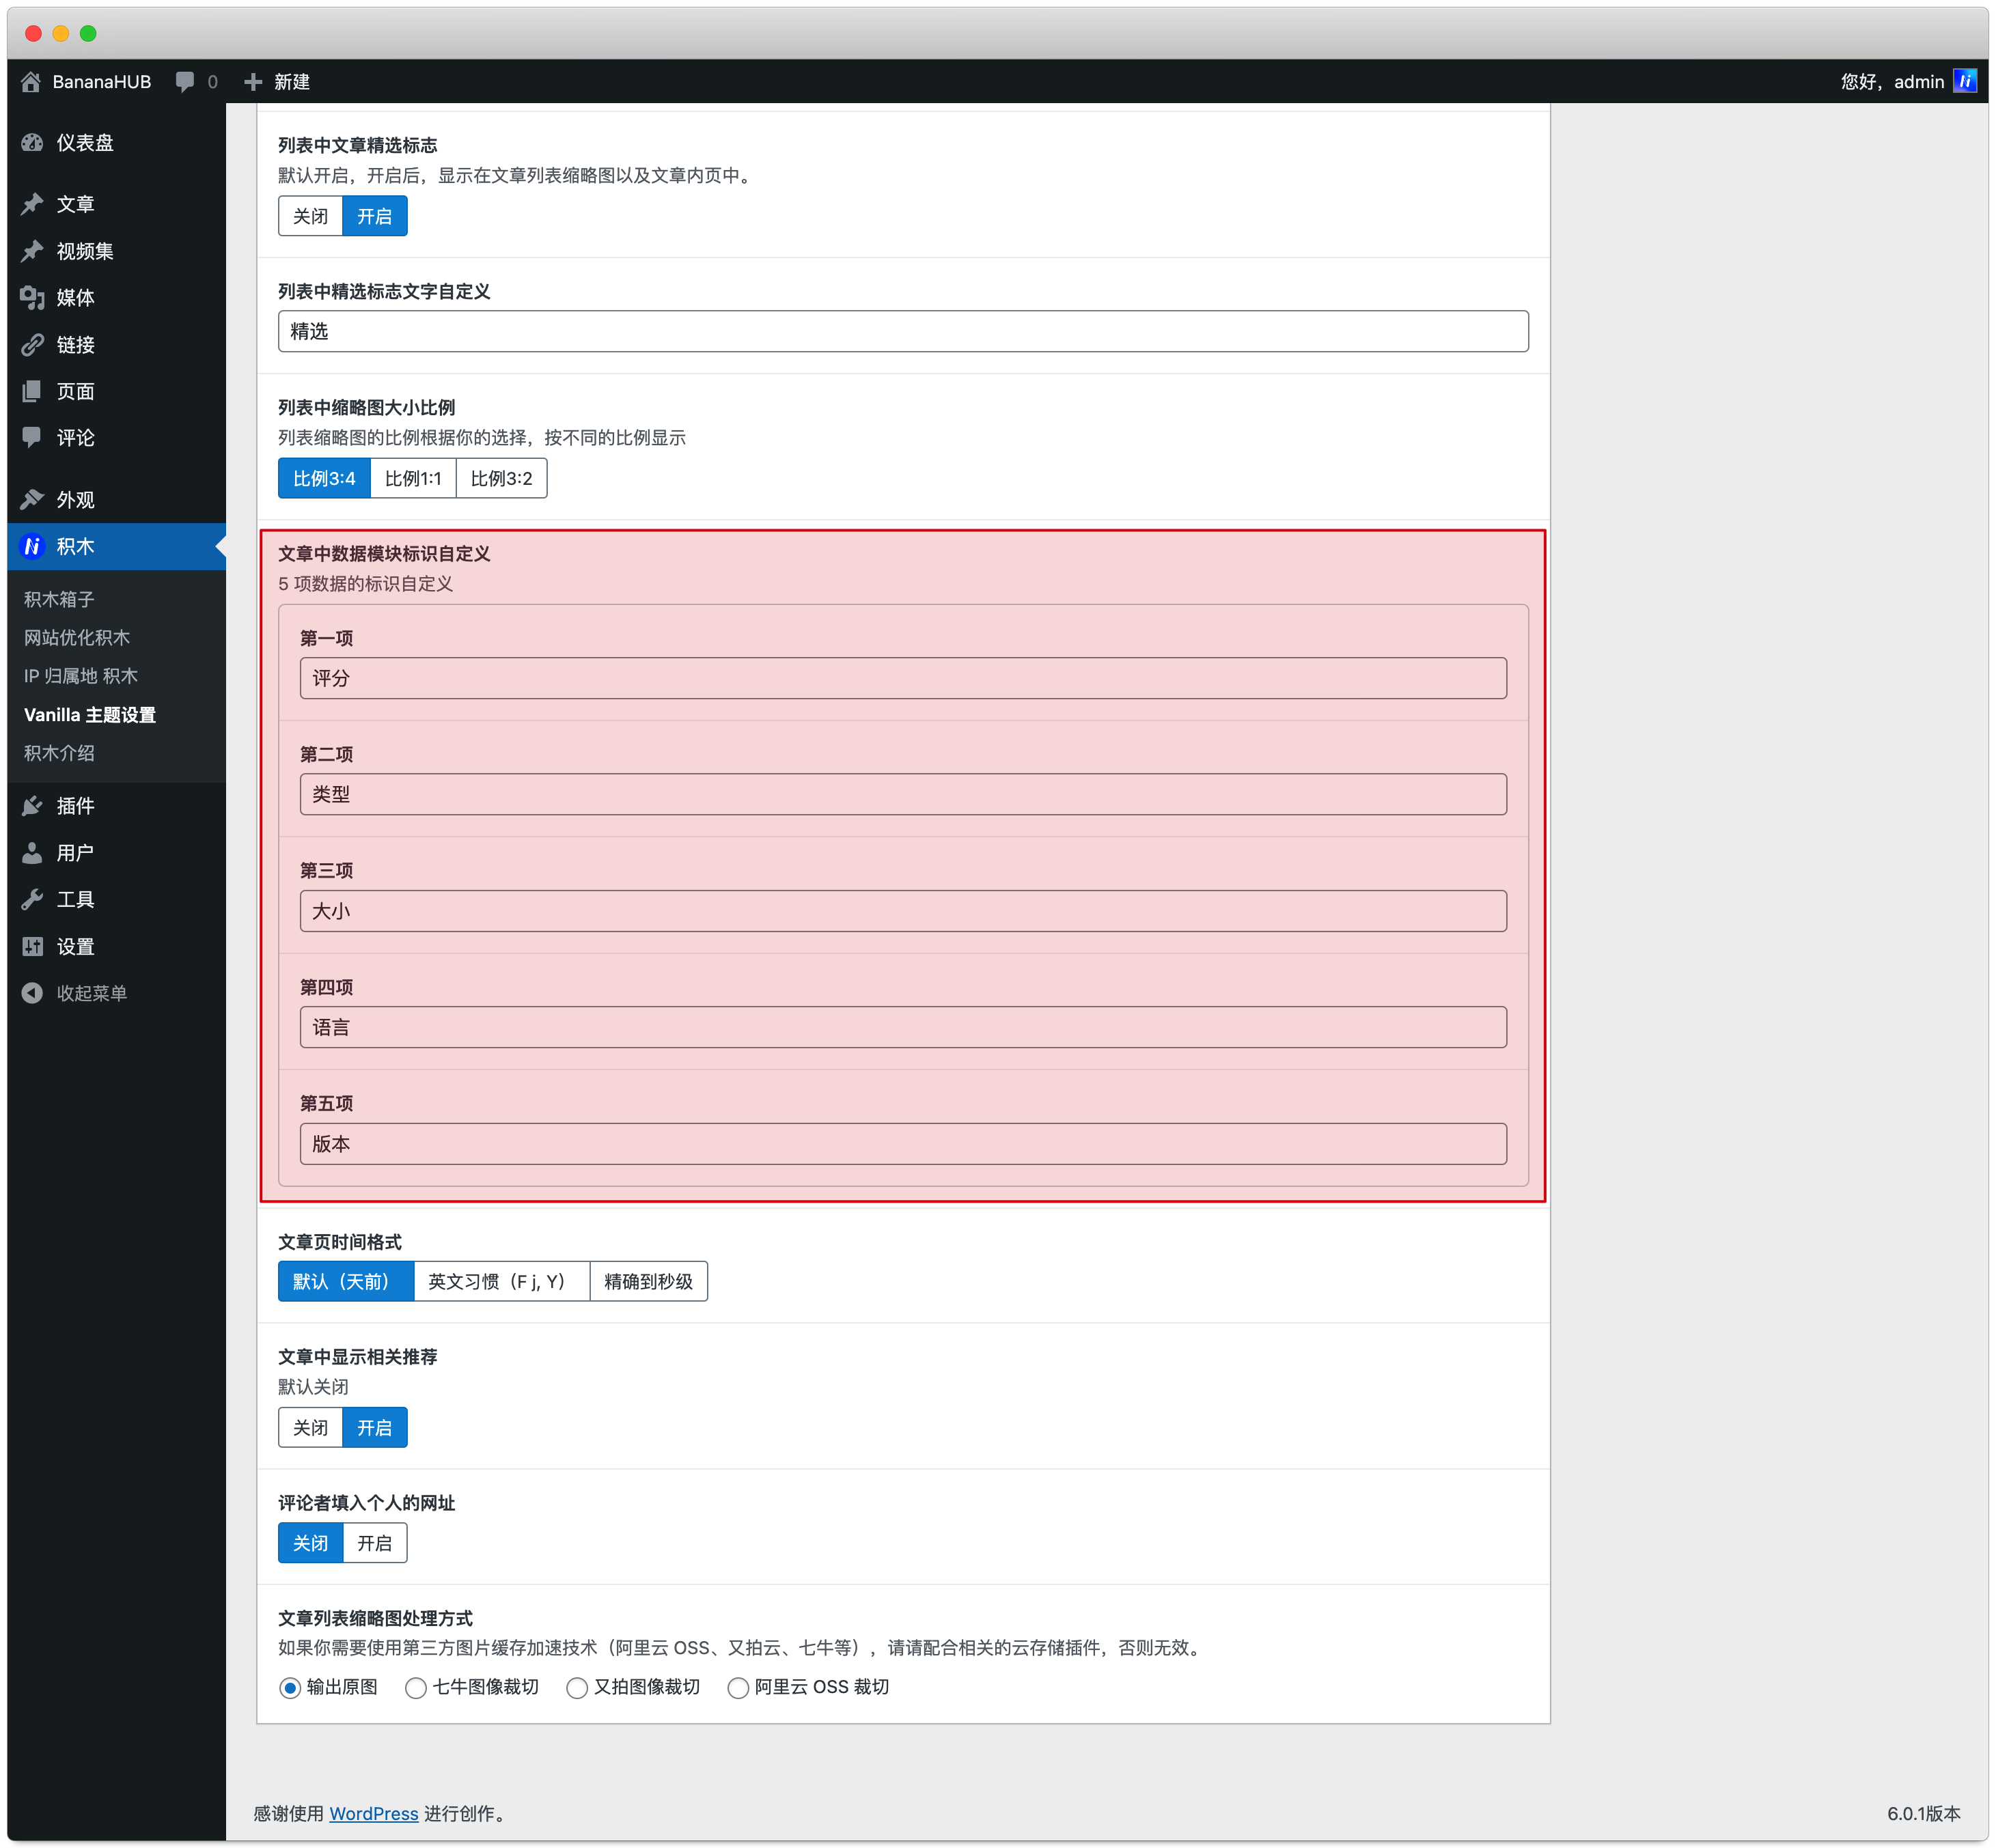Click the 评论 comment icon in sidebar
This screenshot has height=1848, width=1996.
click(x=32, y=437)
